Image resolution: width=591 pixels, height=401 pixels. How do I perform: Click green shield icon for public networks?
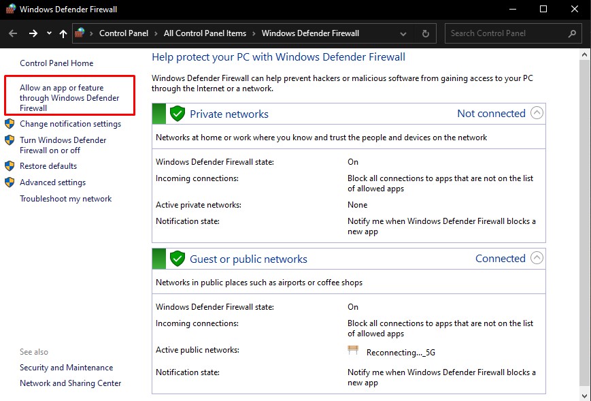(x=177, y=259)
